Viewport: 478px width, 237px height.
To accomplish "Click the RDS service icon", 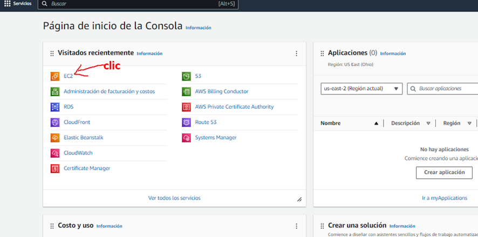I will click(55, 107).
